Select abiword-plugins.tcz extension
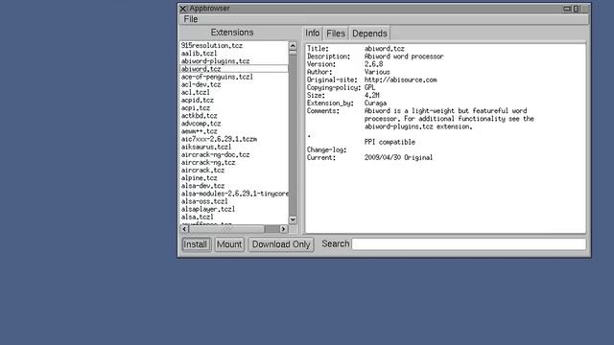 [234, 61]
